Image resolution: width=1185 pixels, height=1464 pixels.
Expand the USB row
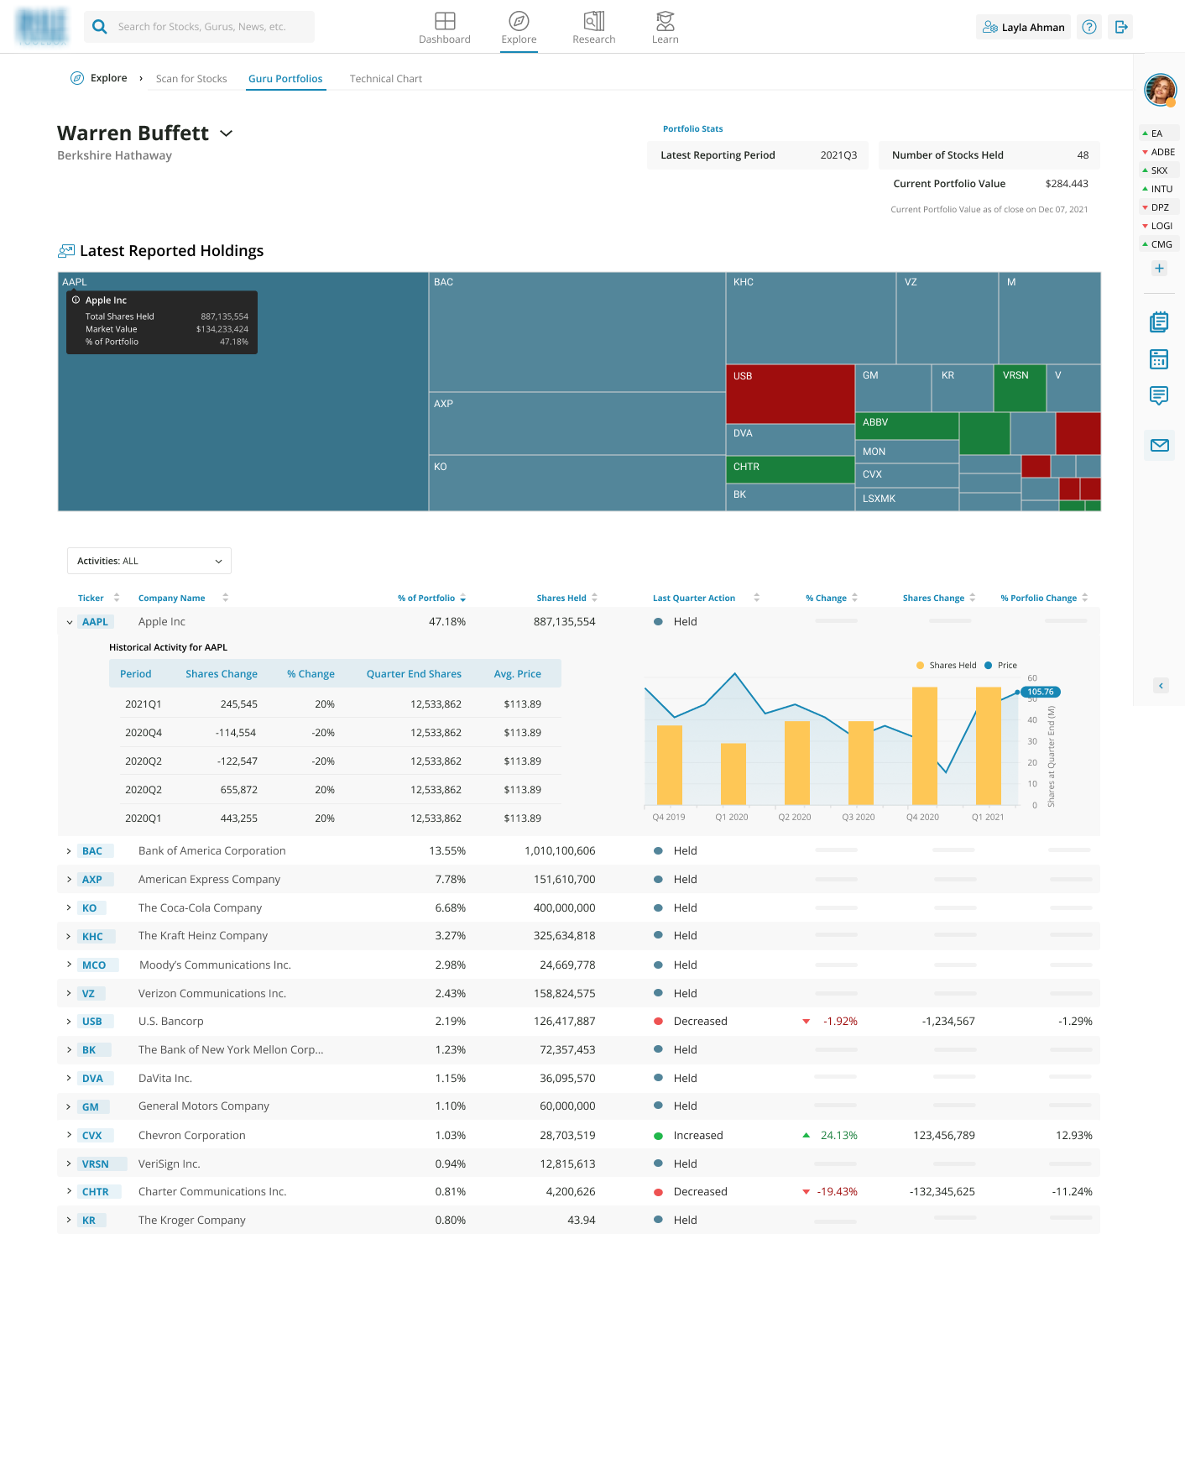coord(69,1022)
